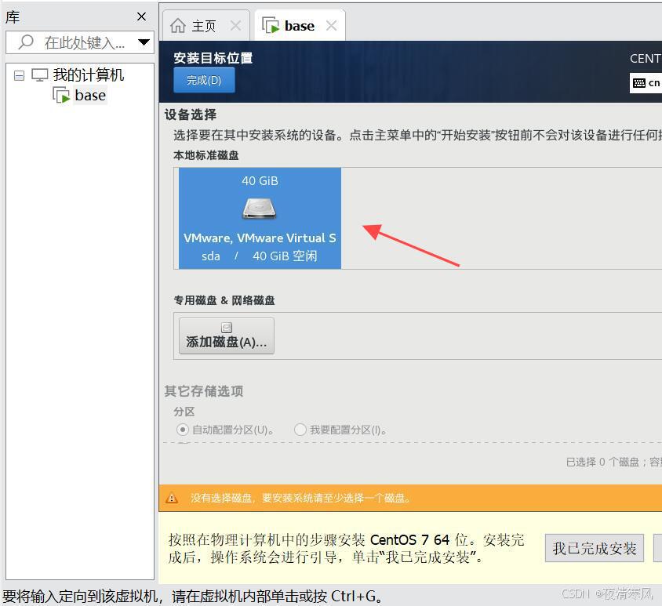662x606 pixels.
Task: Close the base VM tab
Action: (x=332, y=26)
